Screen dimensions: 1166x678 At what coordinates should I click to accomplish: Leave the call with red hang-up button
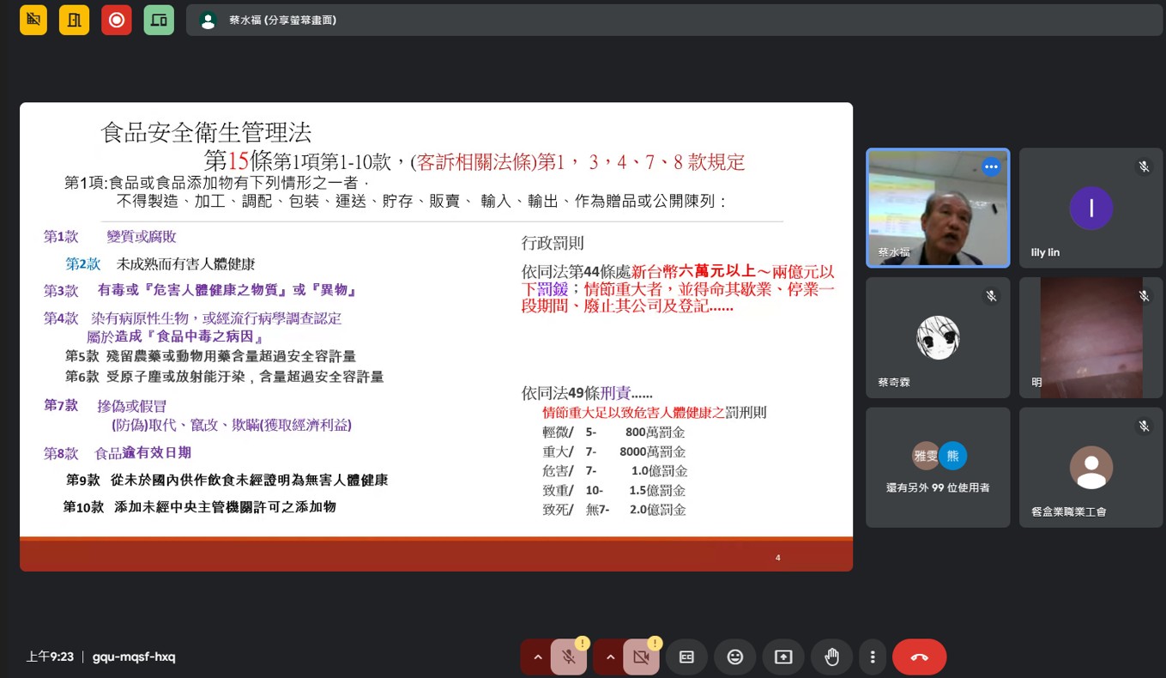919,657
